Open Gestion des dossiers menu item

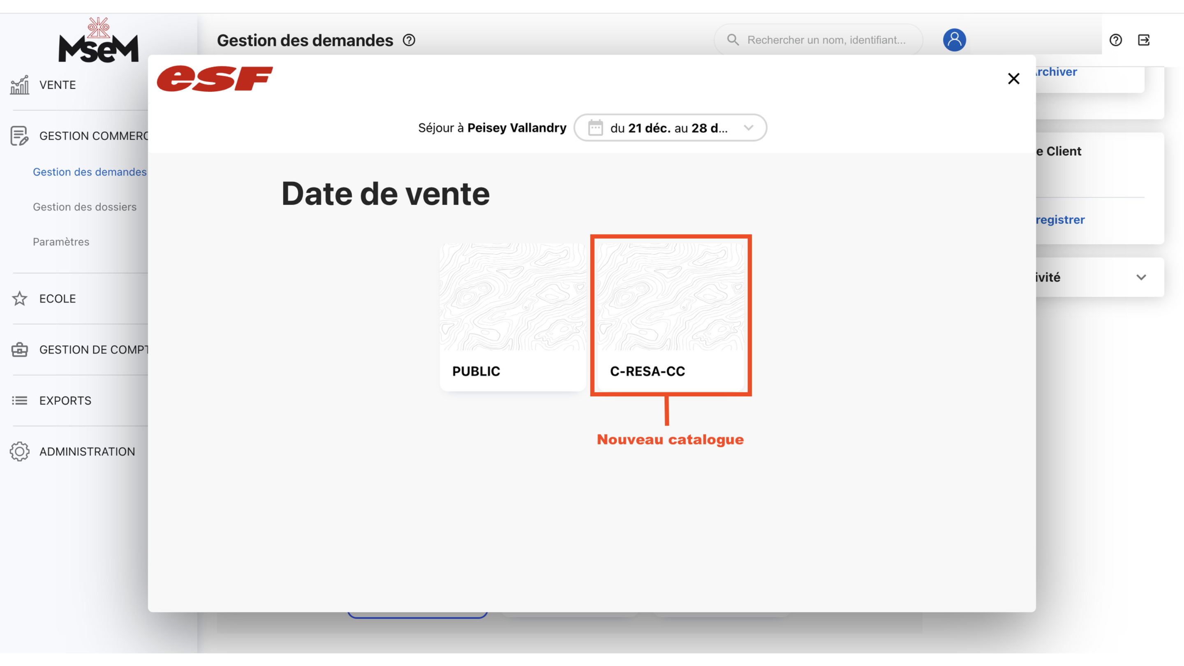click(x=85, y=207)
